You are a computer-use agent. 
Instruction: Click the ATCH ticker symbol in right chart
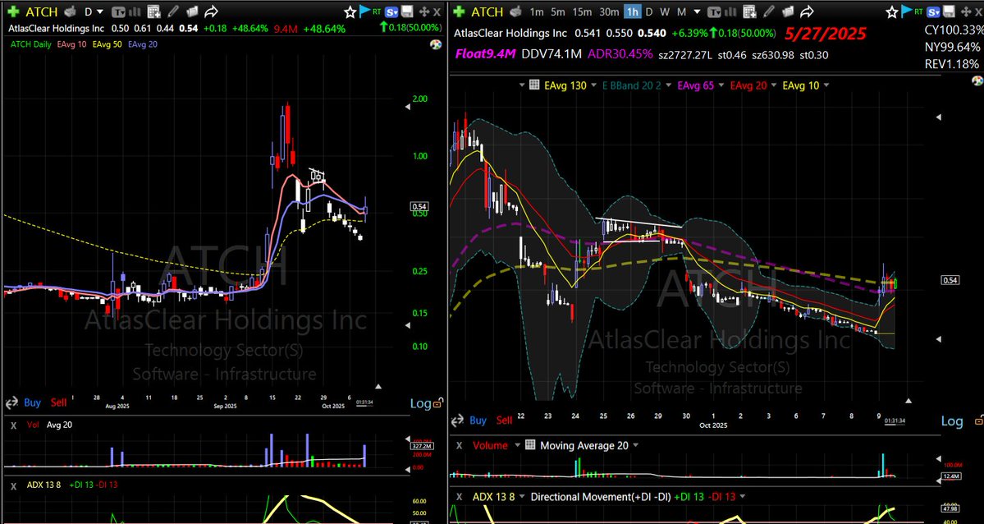pyautogui.click(x=487, y=11)
